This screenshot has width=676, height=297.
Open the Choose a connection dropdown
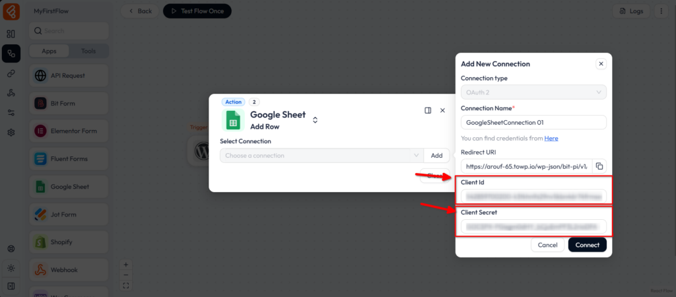click(321, 156)
